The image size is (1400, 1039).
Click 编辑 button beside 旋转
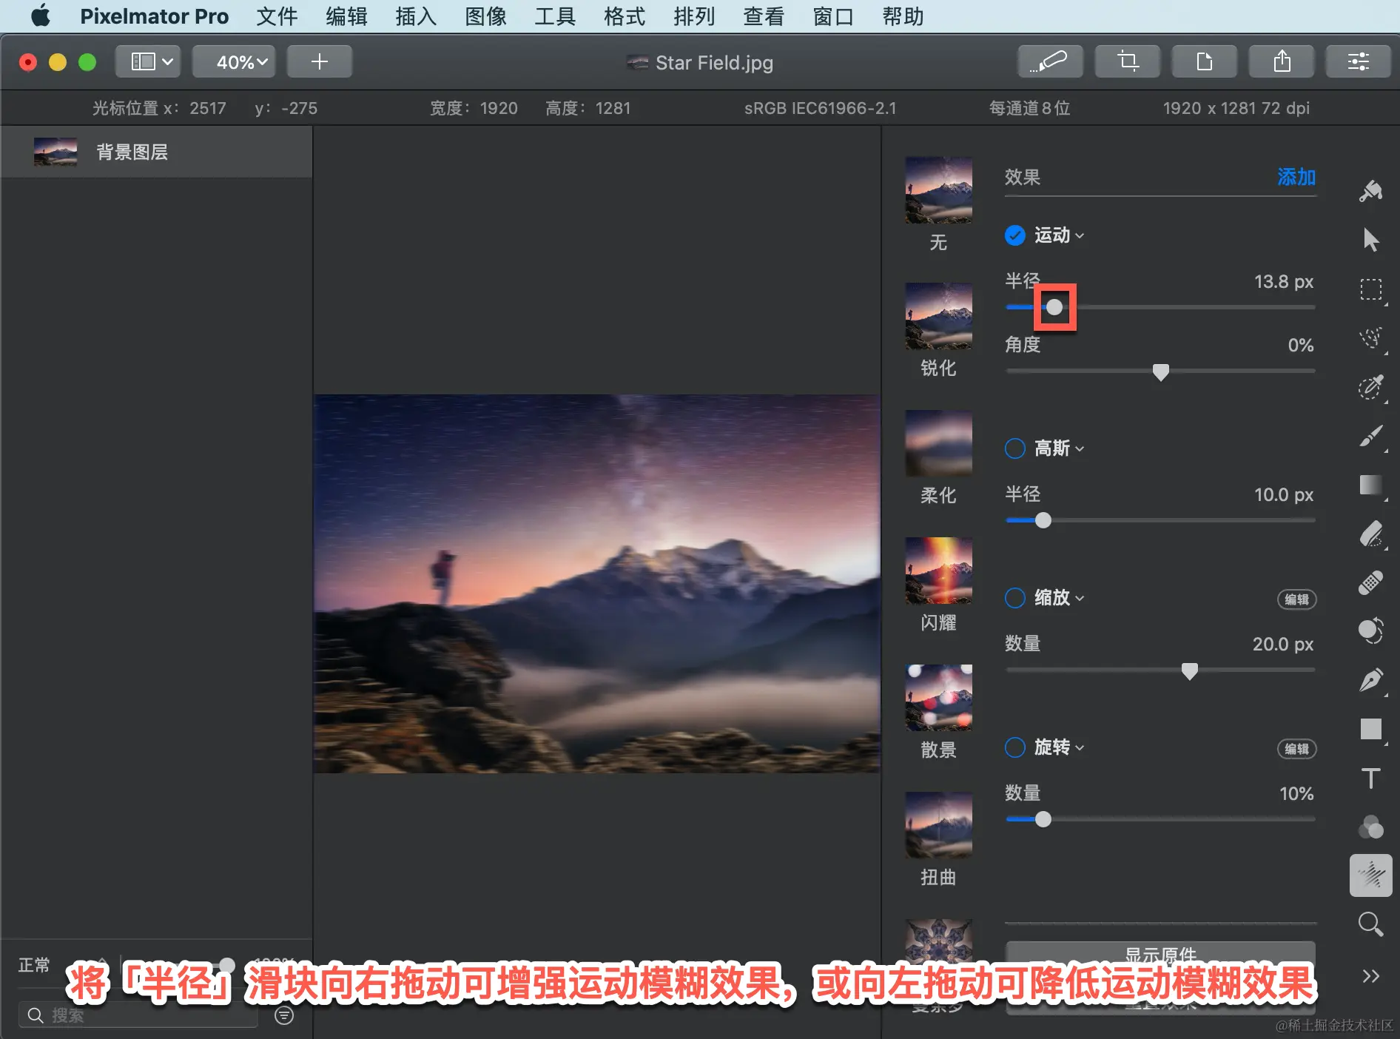[x=1296, y=749]
